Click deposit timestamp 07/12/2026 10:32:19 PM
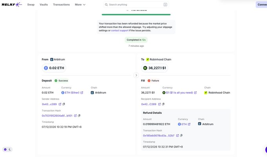This screenshot has width=267, height=157. point(62,127)
